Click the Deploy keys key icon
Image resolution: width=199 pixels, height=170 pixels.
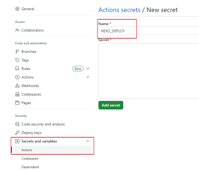17,133
